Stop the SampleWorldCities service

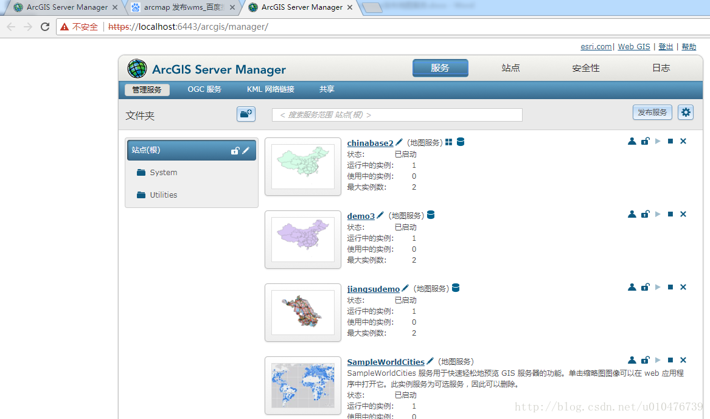point(670,360)
